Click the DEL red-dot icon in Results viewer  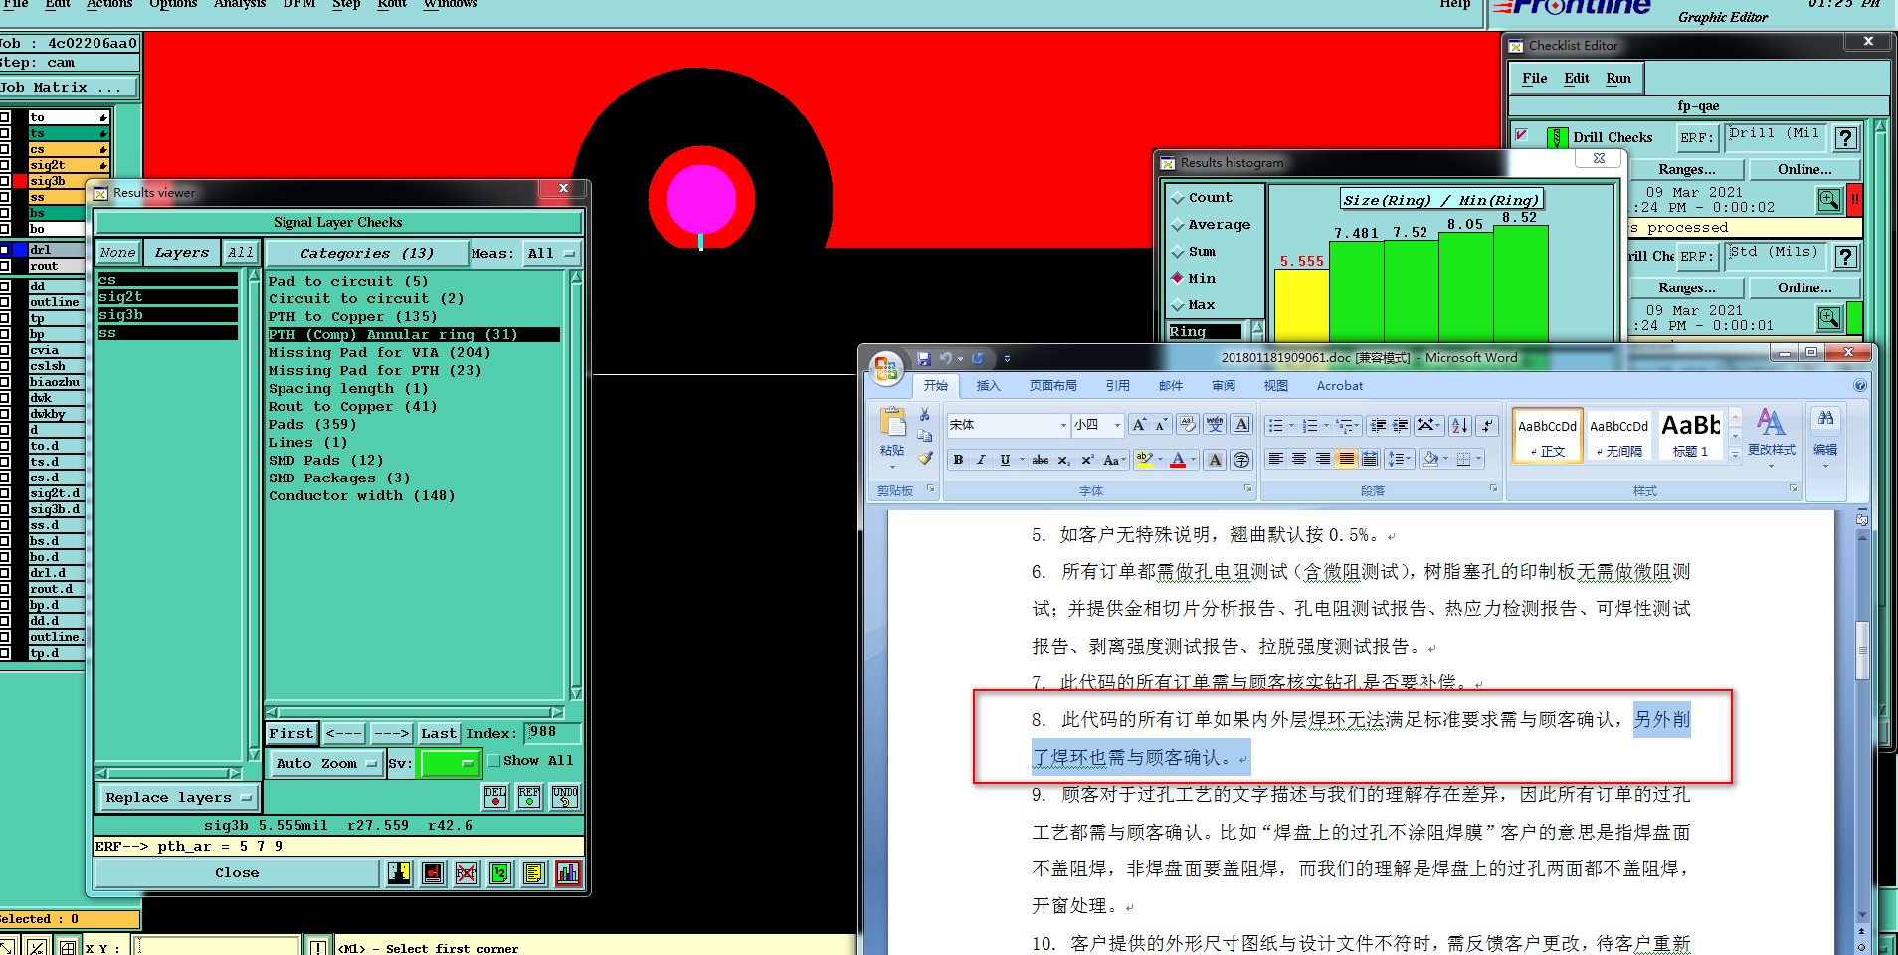(495, 796)
